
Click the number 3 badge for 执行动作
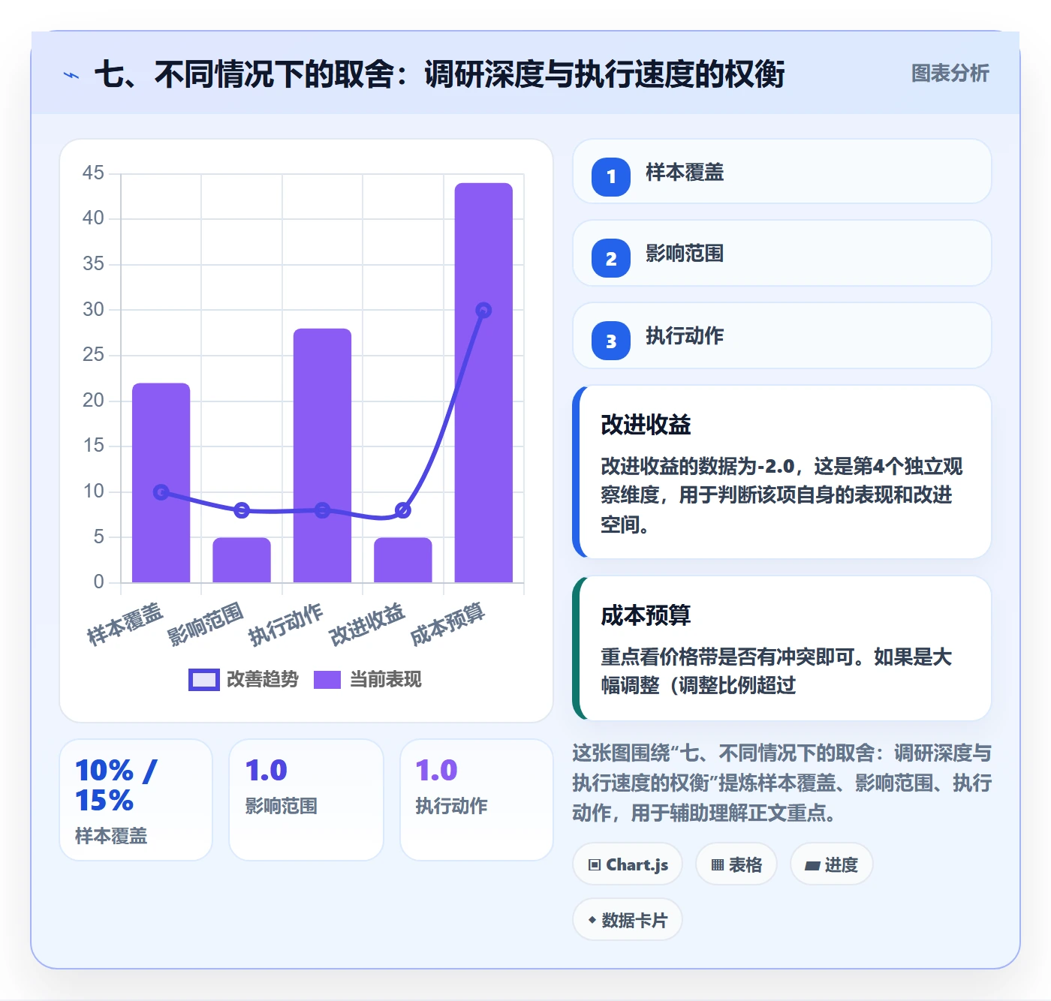(611, 341)
